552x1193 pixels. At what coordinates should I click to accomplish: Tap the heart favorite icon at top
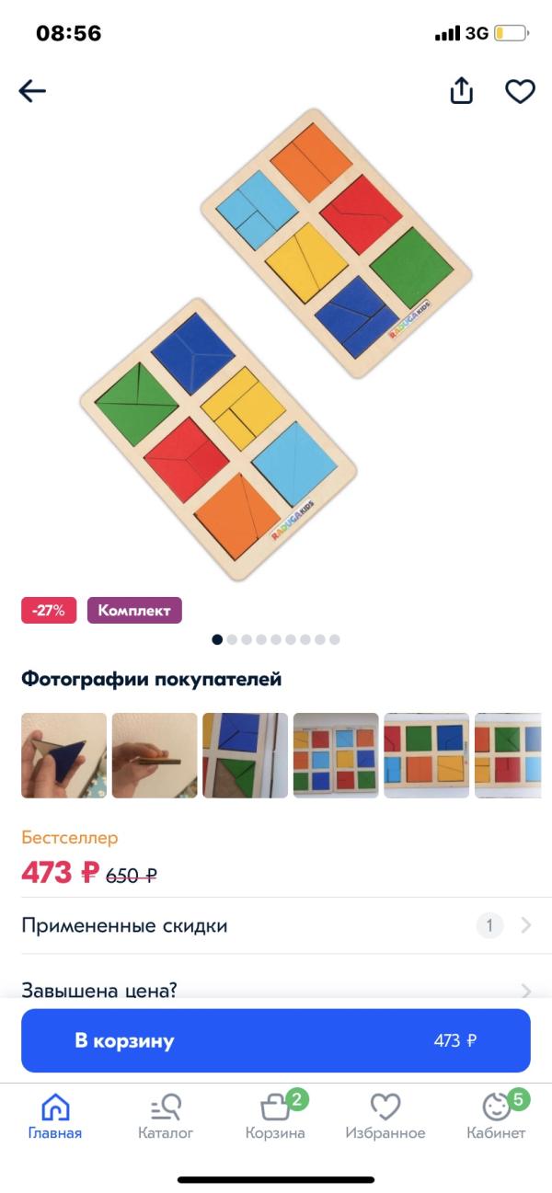520,91
